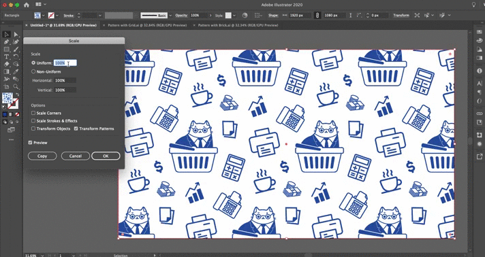This screenshot has height=257, width=485.
Task: Reset default fill and stroke
Action: click(4, 107)
